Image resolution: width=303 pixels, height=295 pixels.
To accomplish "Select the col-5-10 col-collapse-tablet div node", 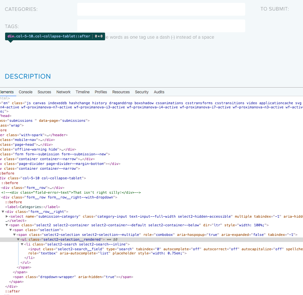I will click(x=43, y=178).
